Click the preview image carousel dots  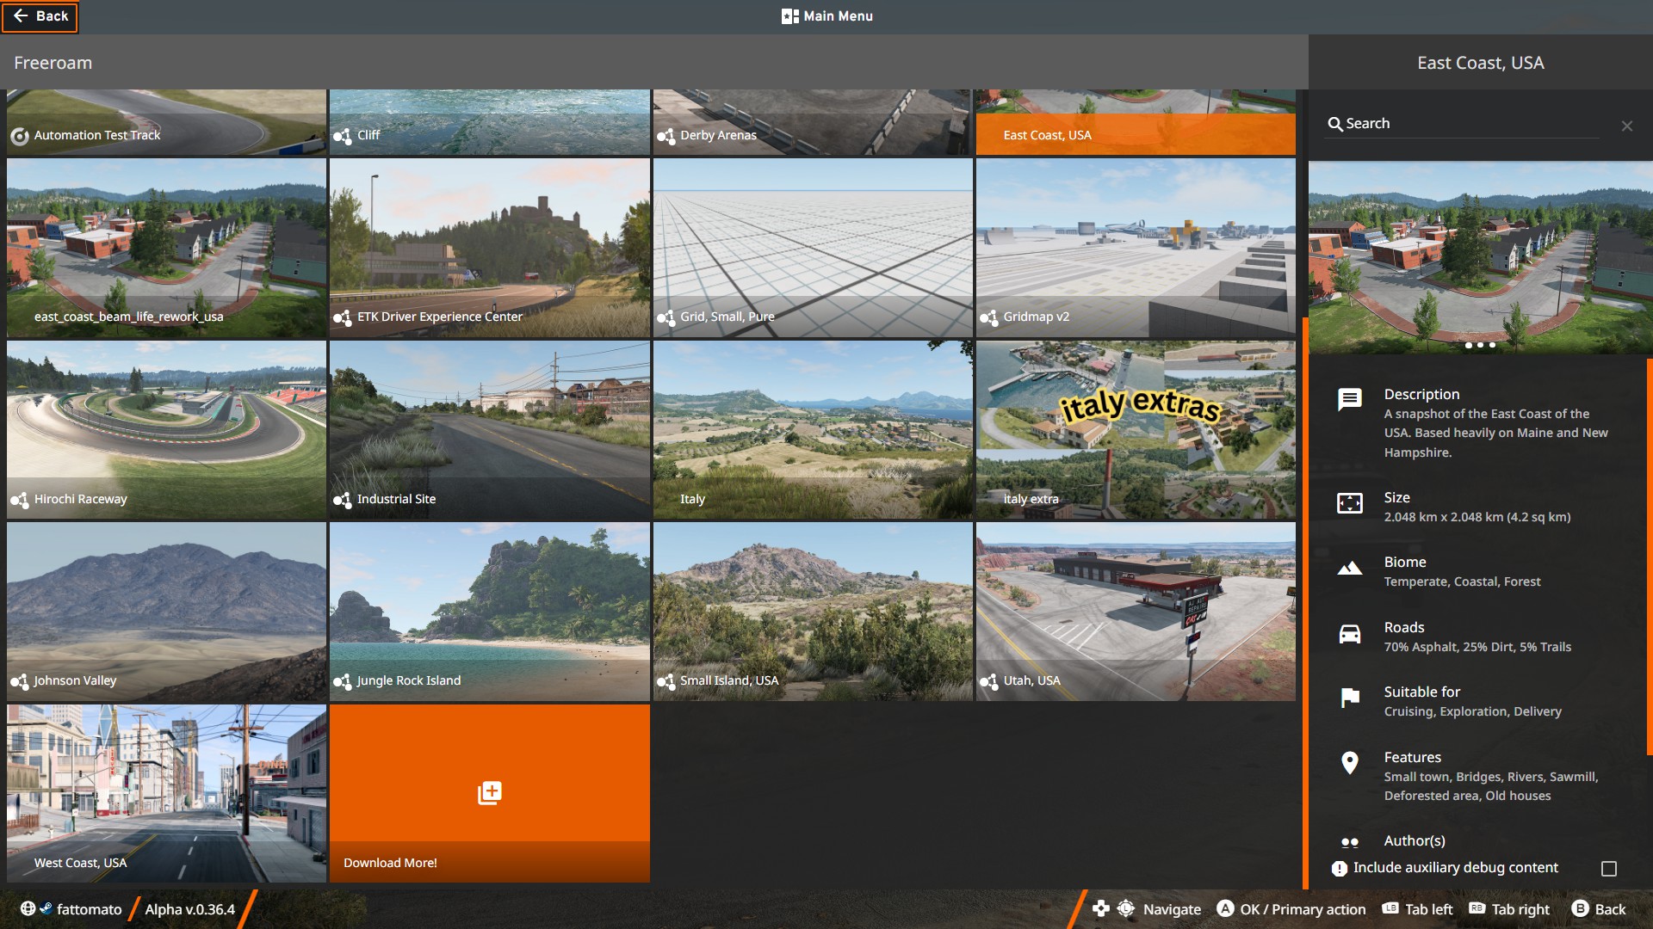click(x=1480, y=345)
